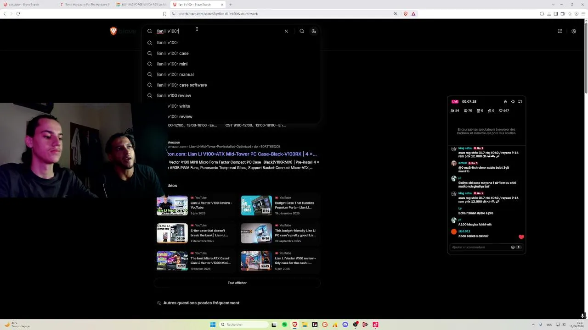Open 'Budget Case That Handles Premium Parts' video
Image resolution: width=588 pixels, height=330 pixels.
pyautogui.click(x=295, y=205)
